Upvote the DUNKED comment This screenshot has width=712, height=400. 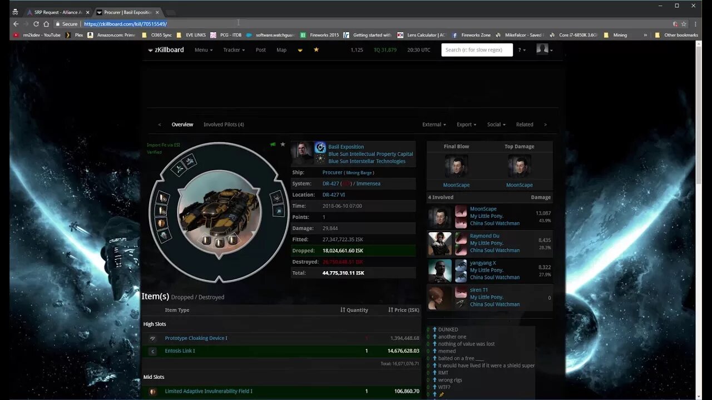435,329
